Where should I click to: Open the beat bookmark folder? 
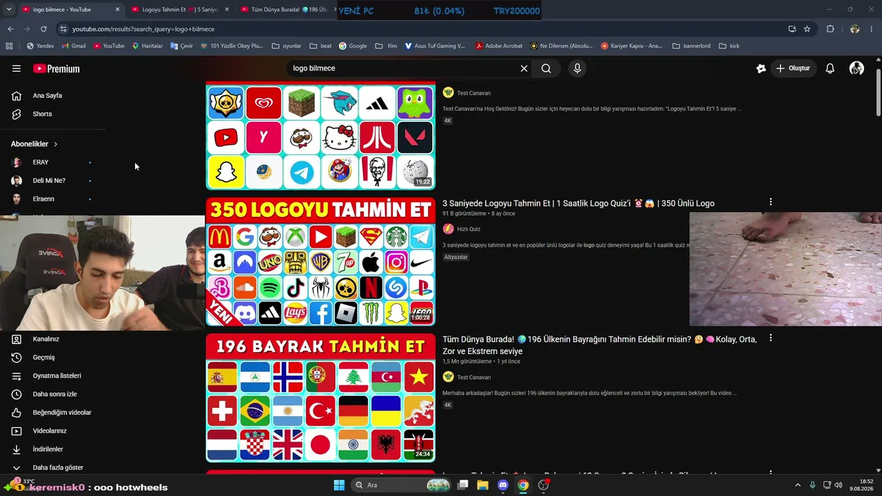pos(320,46)
